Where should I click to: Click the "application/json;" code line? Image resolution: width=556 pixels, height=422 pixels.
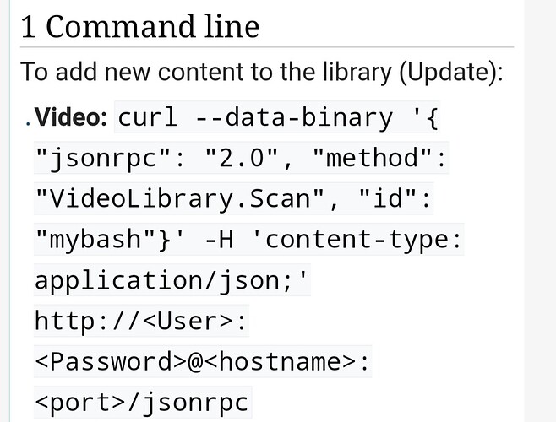172,280
